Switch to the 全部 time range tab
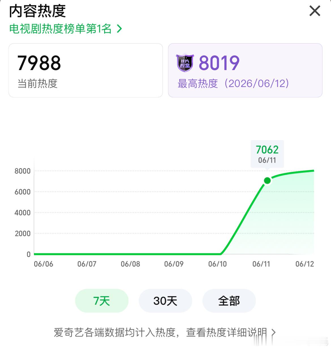 pyautogui.click(x=229, y=301)
